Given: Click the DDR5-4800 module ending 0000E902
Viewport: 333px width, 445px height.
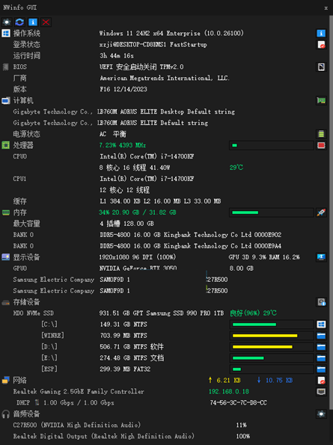Looking at the screenshot, I should coord(191,235).
